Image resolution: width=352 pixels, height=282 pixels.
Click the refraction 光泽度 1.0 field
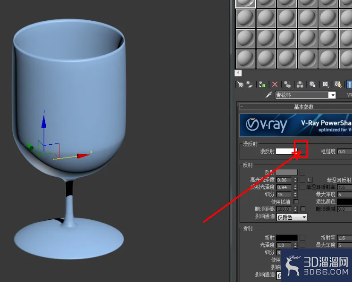click(284, 245)
